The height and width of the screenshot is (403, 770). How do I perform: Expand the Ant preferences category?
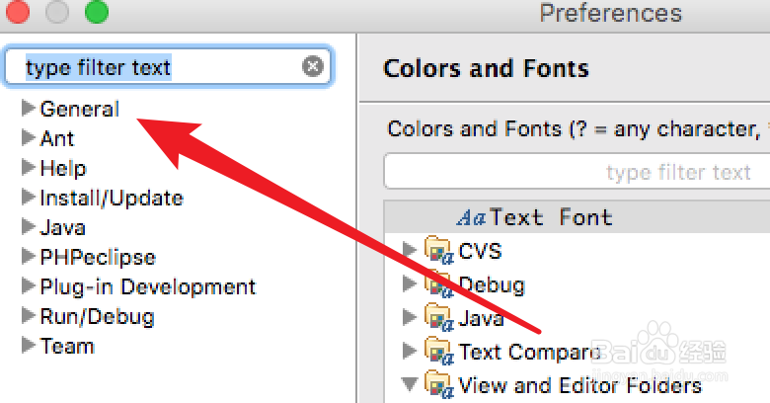[28, 138]
